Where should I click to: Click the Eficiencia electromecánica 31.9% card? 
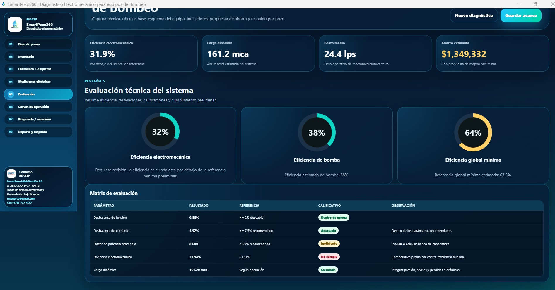click(x=141, y=53)
